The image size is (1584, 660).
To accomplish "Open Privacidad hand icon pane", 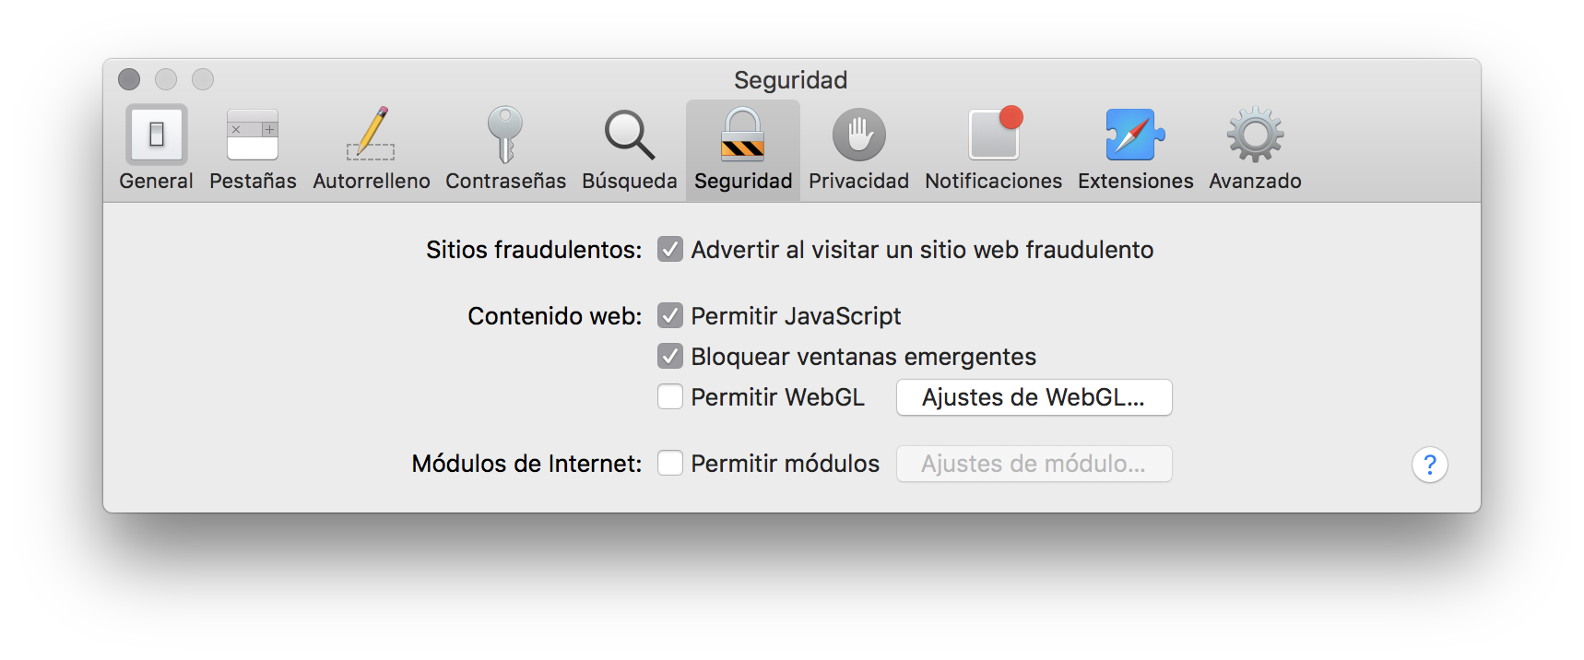I will click(x=858, y=149).
